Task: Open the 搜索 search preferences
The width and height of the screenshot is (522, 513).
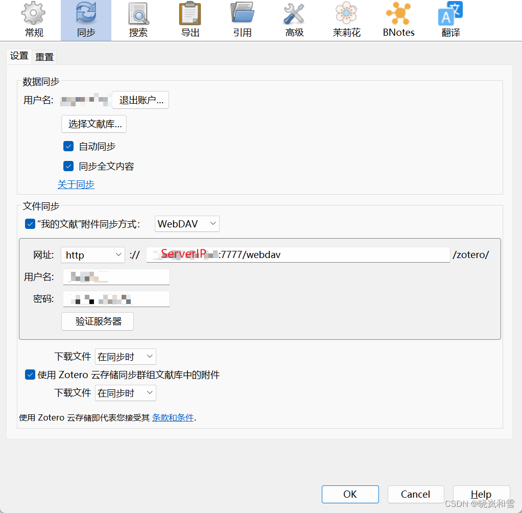Action: click(x=138, y=19)
